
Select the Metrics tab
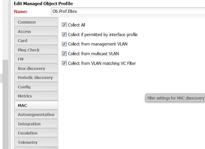point(36,96)
